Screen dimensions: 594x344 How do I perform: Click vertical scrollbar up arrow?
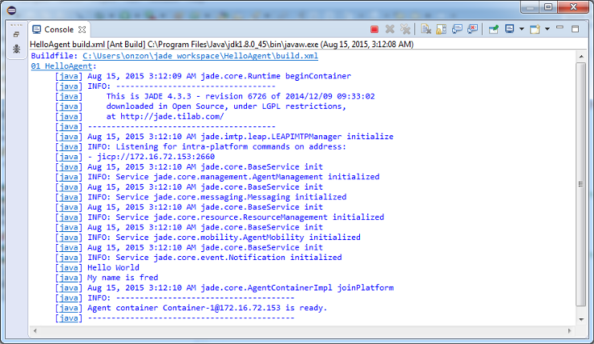[581, 56]
